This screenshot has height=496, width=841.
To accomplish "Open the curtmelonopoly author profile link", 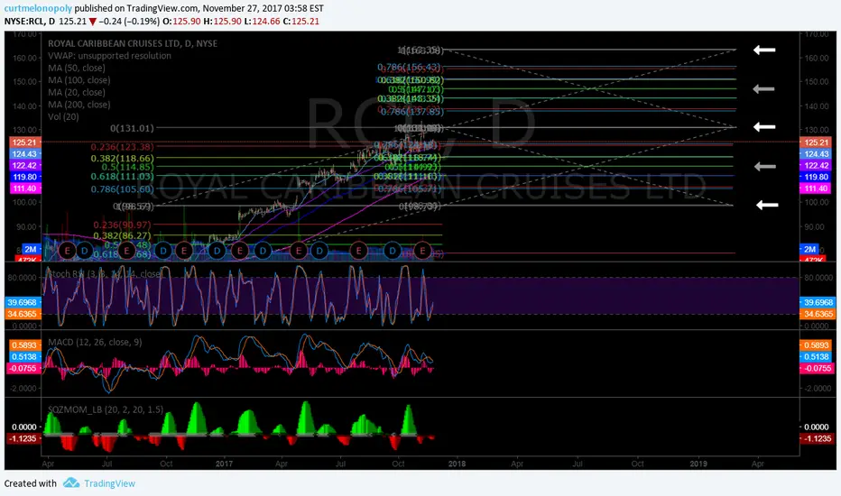I will [x=38, y=9].
